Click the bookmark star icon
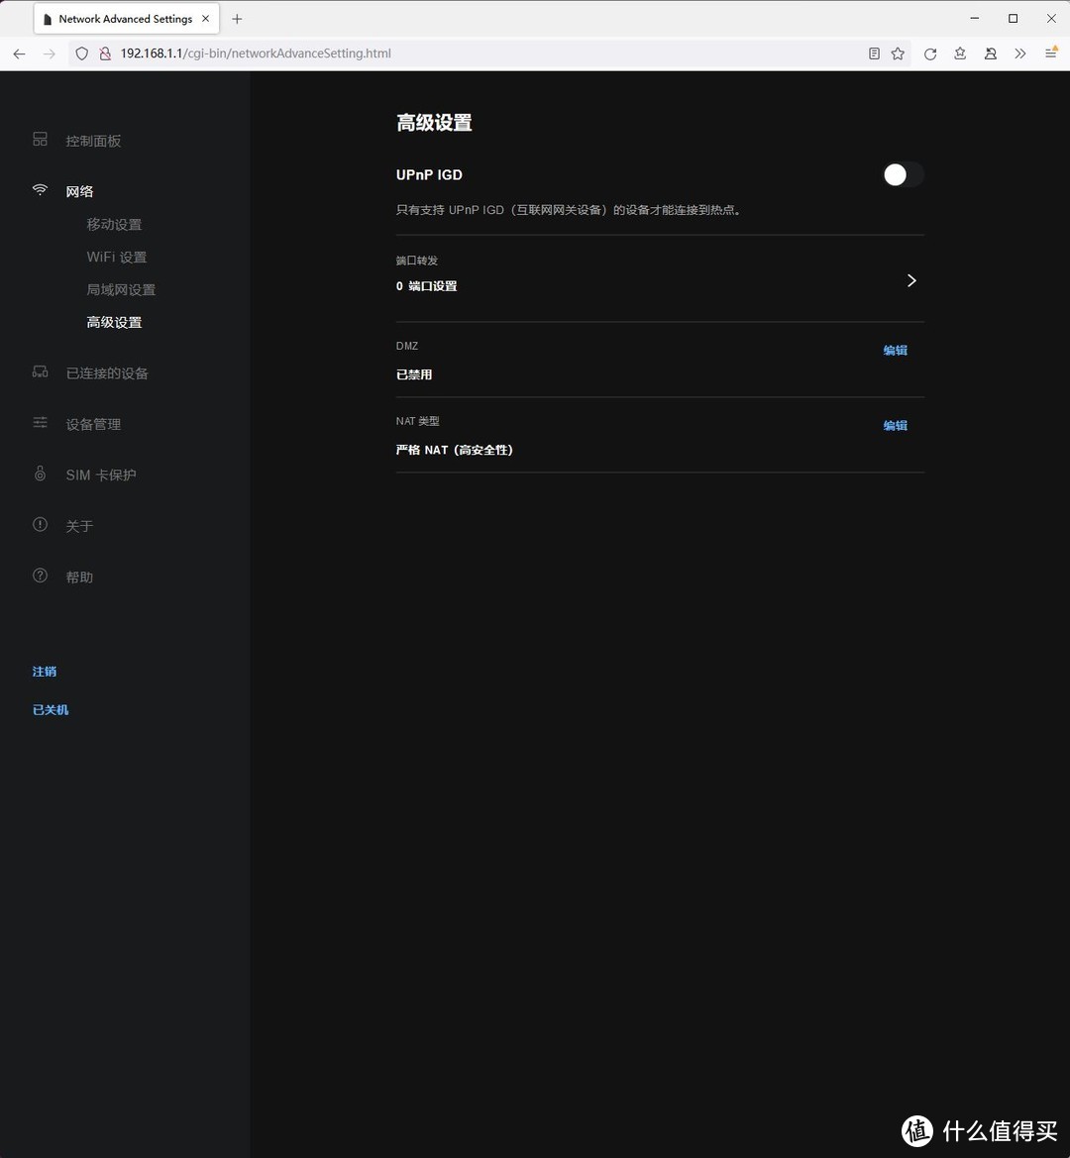The height and width of the screenshot is (1158, 1070). point(898,53)
